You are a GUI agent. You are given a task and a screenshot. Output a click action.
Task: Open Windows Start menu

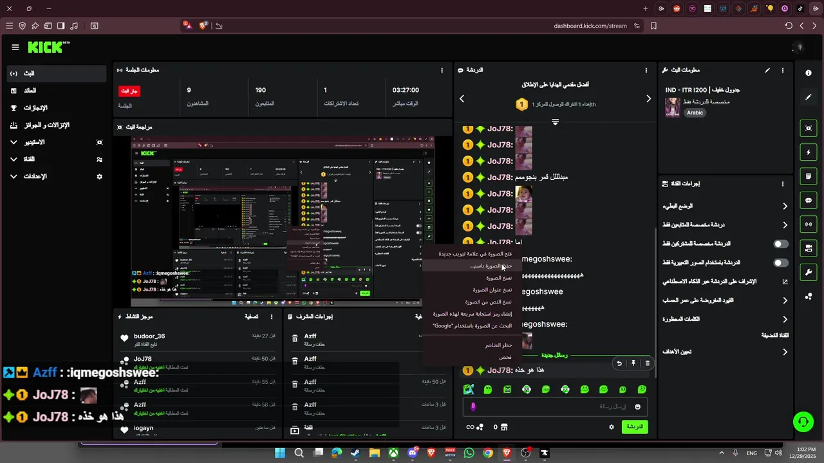[x=280, y=453]
